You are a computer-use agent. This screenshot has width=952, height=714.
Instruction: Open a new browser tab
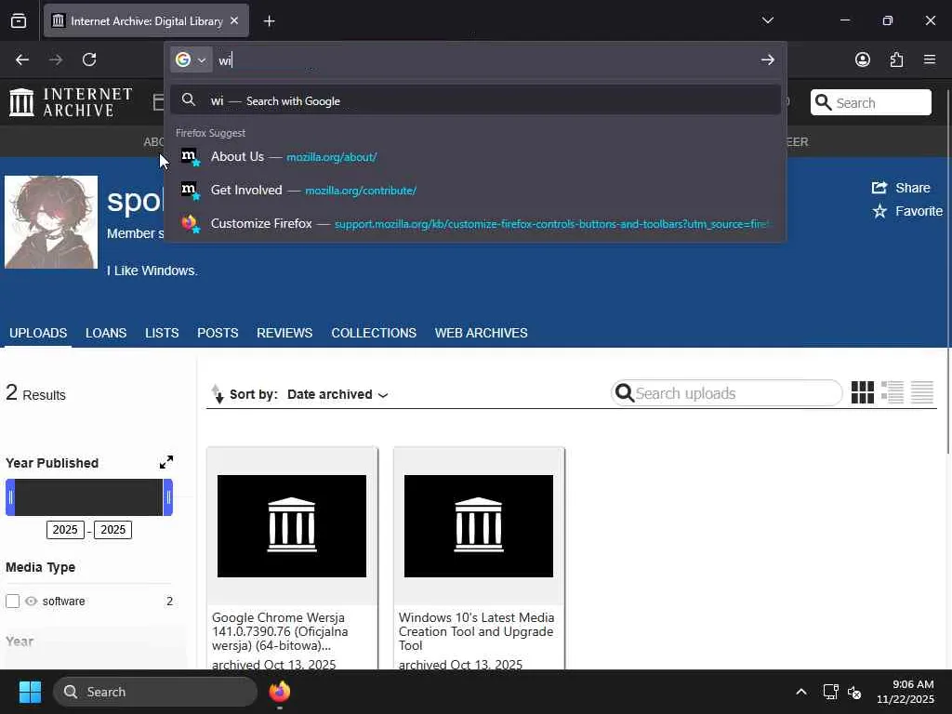pyautogui.click(x=269, y=21)
